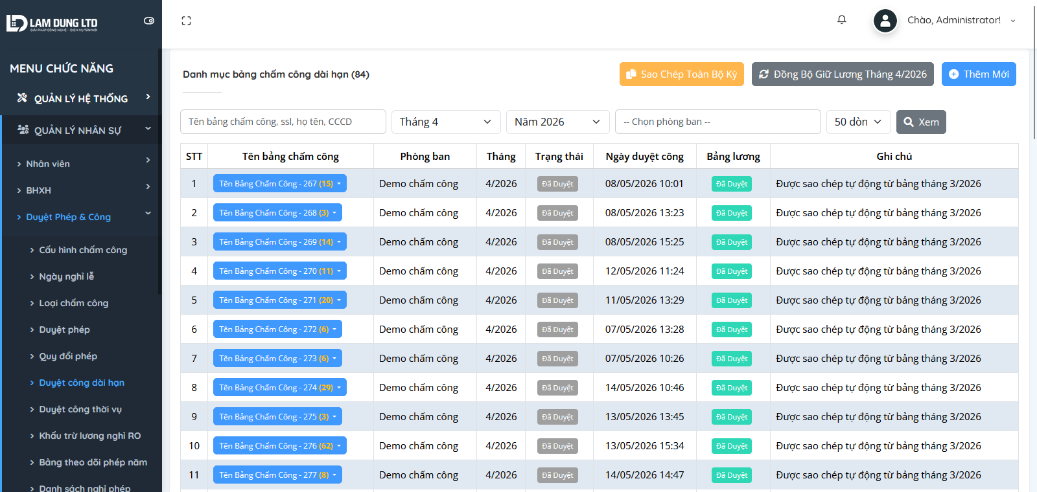Click approval date 08/05/2026 10:01
The image size is (1037, 492).
point(644,183)
